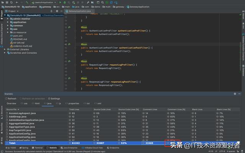The height and width of the screenshot is (153, 245).
Task: Click bean gutter icon for responseLogPostFilter
Action: point(69,78)
